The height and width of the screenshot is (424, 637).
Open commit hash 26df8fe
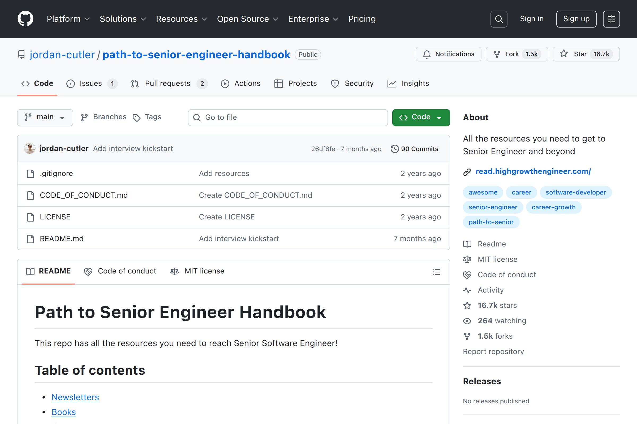(323, 149)
